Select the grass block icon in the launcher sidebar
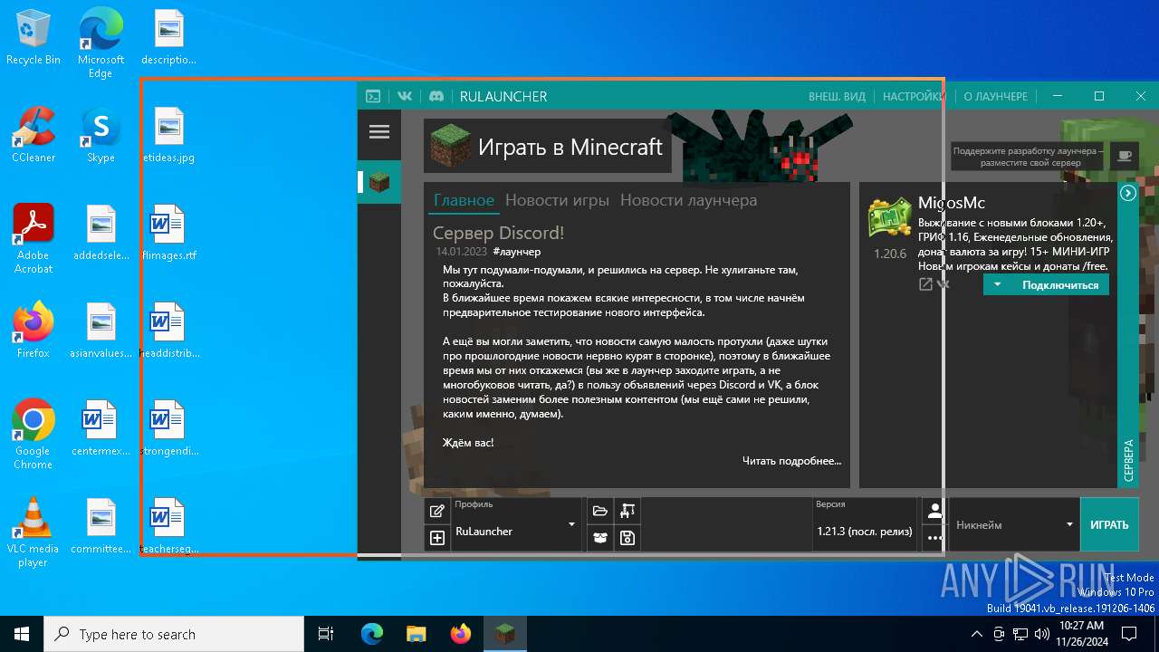The width and height of the screenshot is (1159, 652). [x=379, y=182]
